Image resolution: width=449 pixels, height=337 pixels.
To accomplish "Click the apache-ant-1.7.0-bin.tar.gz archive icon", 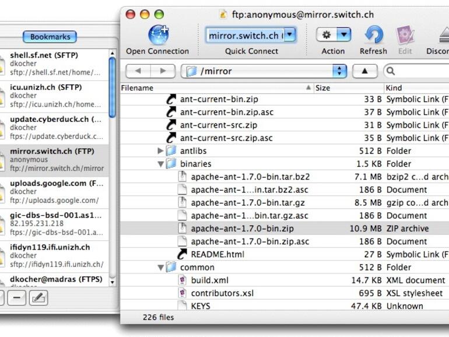I will point(182,202).
